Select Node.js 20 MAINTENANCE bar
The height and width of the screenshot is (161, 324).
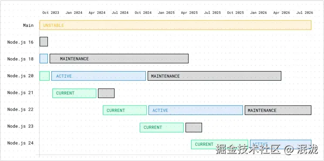(214, 76)
